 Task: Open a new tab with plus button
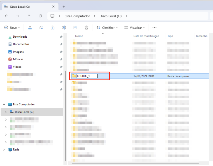click(64, 6)
